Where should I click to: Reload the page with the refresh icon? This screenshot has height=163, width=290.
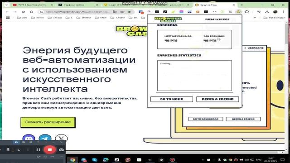23,12
